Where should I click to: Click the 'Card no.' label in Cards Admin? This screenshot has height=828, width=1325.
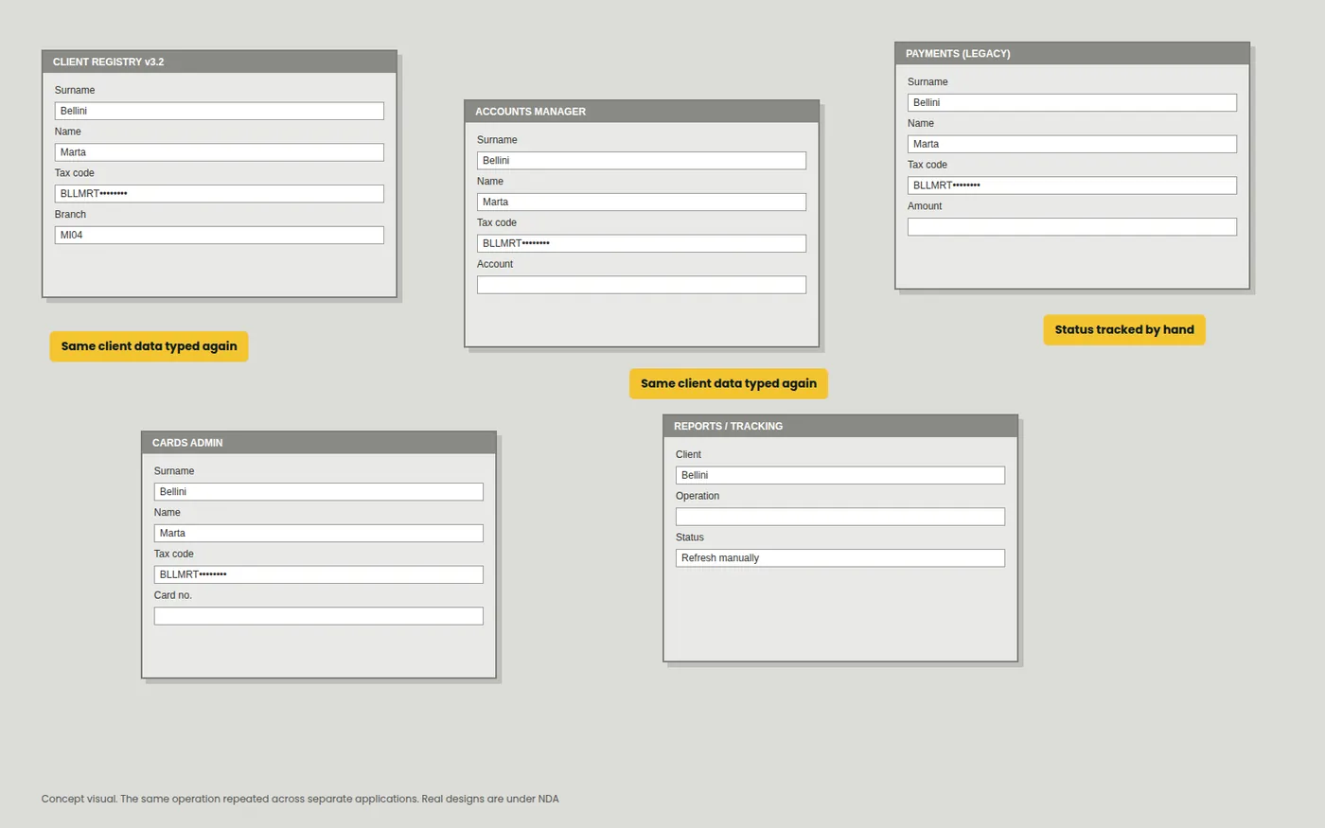tap(173, 596)
